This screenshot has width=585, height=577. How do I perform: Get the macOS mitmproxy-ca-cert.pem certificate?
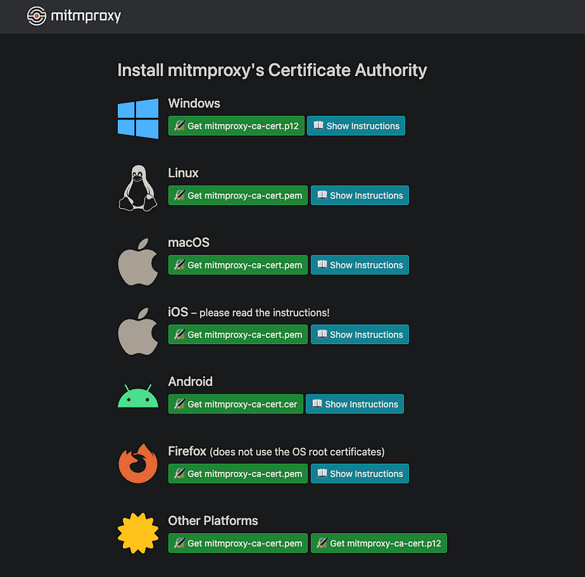(x=238, y=265)
